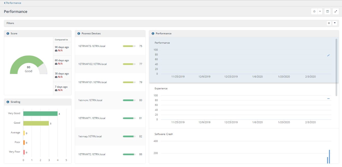Click the expand fullscreen icon

[x=336, y=11]
